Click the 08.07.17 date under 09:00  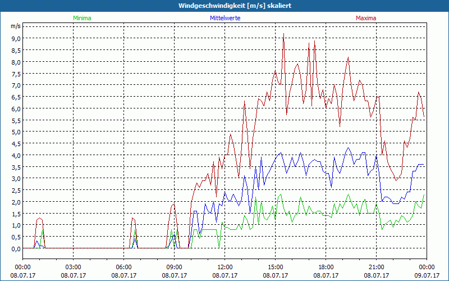[175, 275]
